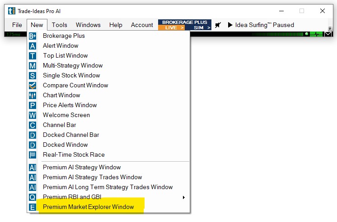Image resolution: width=337 pixels, height=222 pixels.
Task: Minimize the Trade-Ideas Pro AI window
Action: (281, 11)
